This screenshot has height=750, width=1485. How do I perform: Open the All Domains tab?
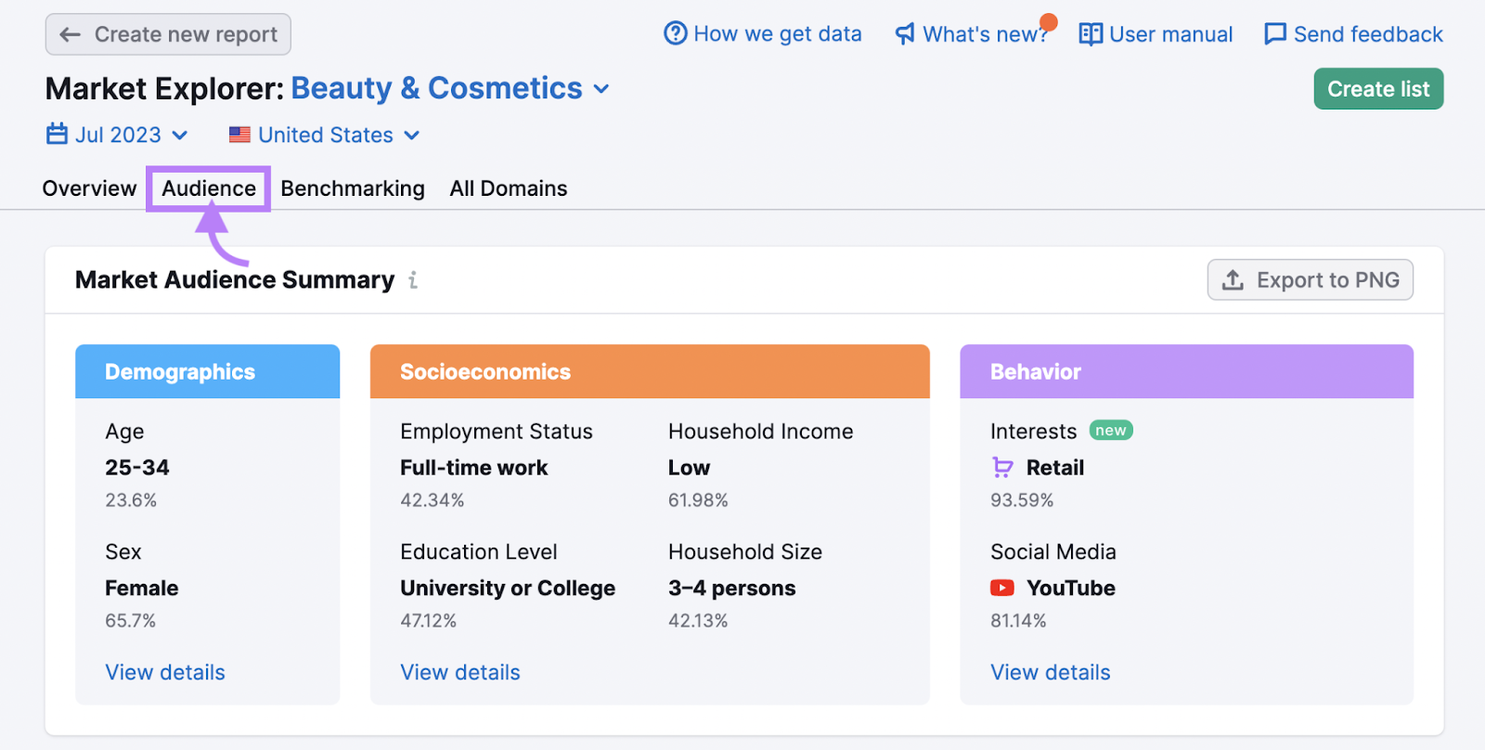click(509, 188)
